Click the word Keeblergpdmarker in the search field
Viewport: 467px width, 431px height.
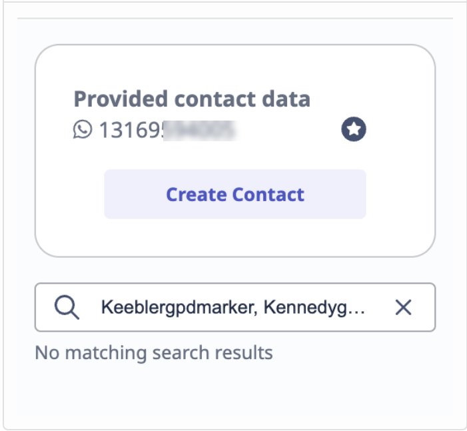tap(177, 308)
